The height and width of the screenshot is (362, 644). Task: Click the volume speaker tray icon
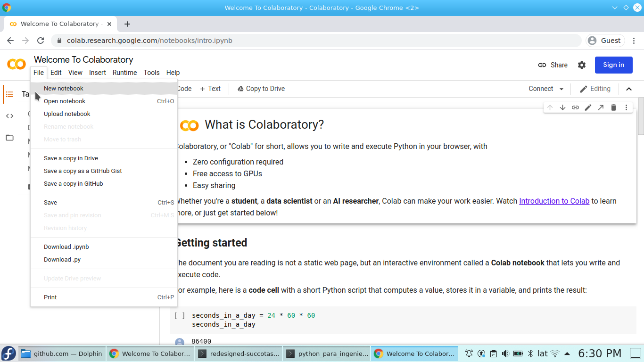tap(505, 354)
